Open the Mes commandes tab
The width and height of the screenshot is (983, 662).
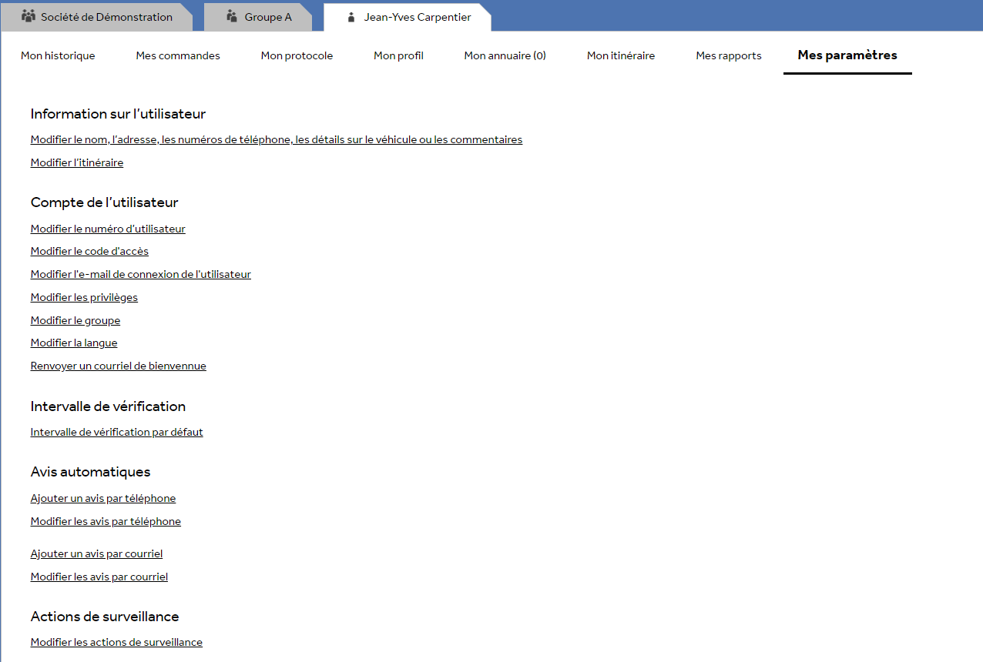(x=177, y=55)
